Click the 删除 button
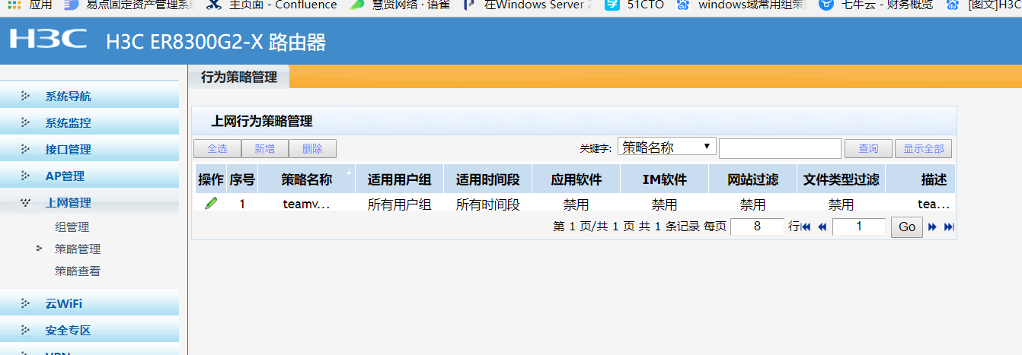1022x355 pixels. (312, 149)
